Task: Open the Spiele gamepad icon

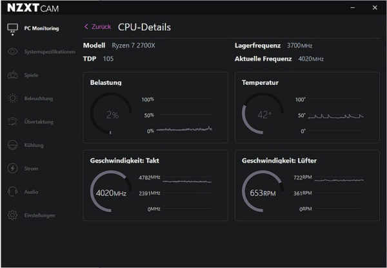Action: tap(13, 75)
